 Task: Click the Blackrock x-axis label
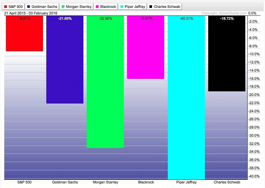[x=146, y=182]
